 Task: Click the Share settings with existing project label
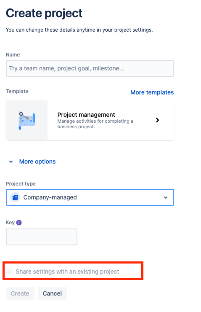click(67, 272)
